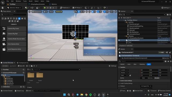
Task: Expand Lookat Tracking Settings
Action: pyautogui.click(x=119, y=83)
